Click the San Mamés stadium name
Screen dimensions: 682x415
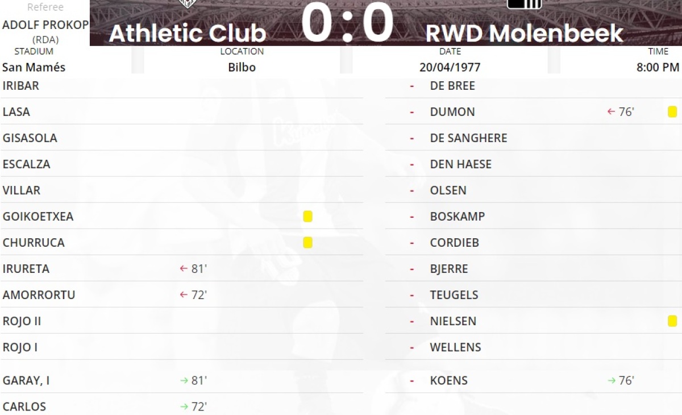tap(34, 67)
